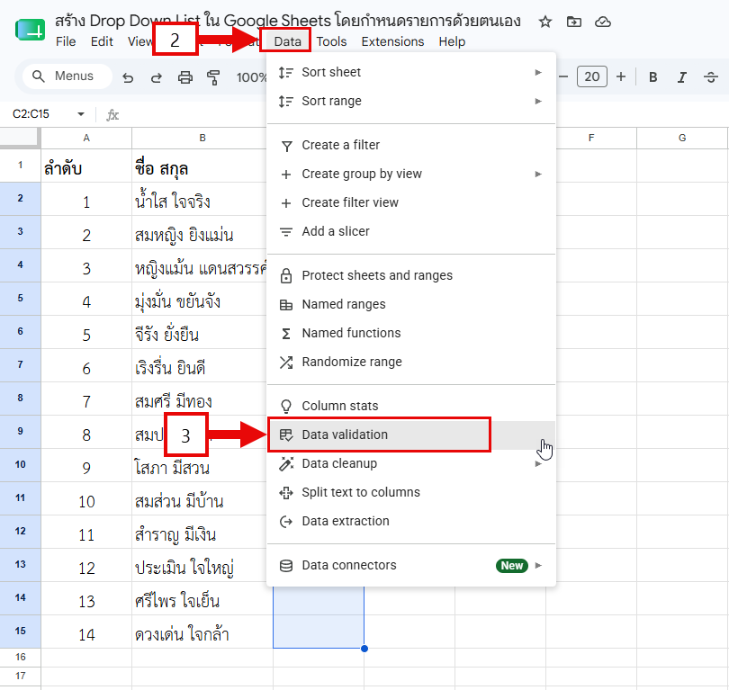This screenshot has width=729, height=690.
Task: Open Named functions
Action: [x=411, y=334]
